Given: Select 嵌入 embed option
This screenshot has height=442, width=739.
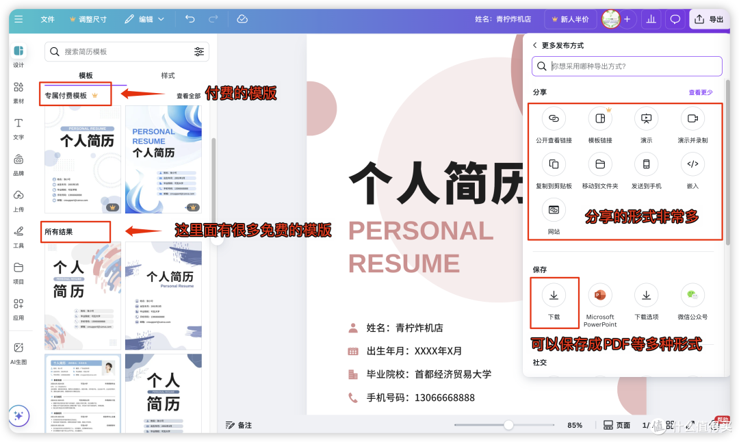Looking at the screenshot, I should click(692, 171).
